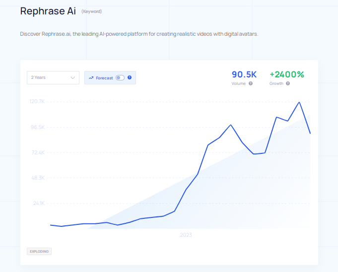Click the +2400% growth figure
Image resolution: width=338 pixels, height=272 pixels.
286,74
